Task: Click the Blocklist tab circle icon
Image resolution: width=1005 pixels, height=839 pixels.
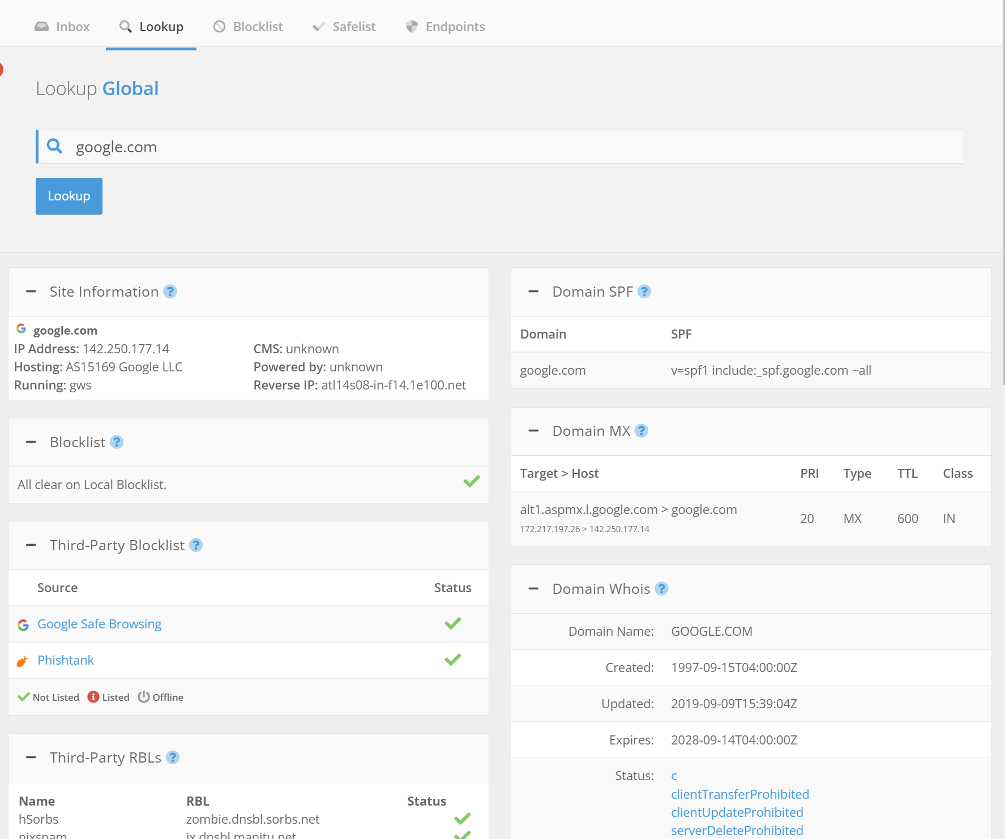Action: (x=219, y=27)
